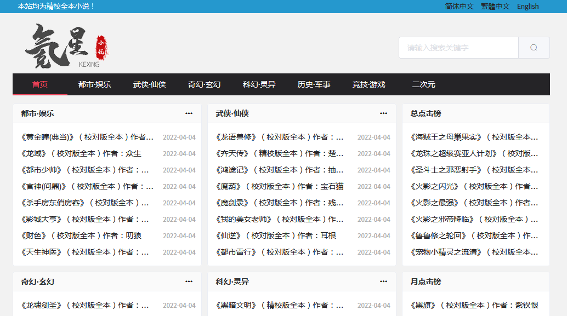
Task: Open 武侠·仙侠 nav category
Action: [149, 84]
